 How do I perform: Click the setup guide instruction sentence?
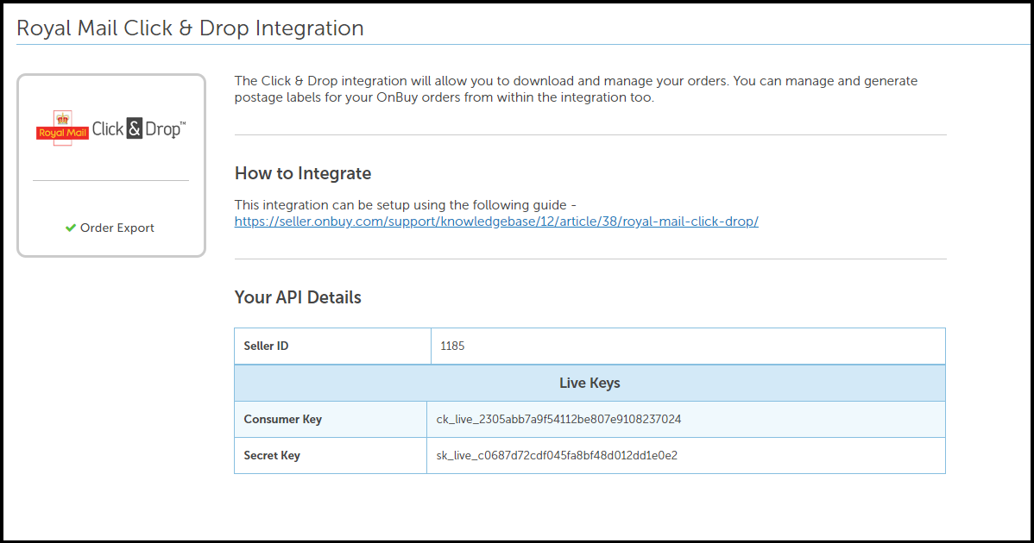(405, 204)
